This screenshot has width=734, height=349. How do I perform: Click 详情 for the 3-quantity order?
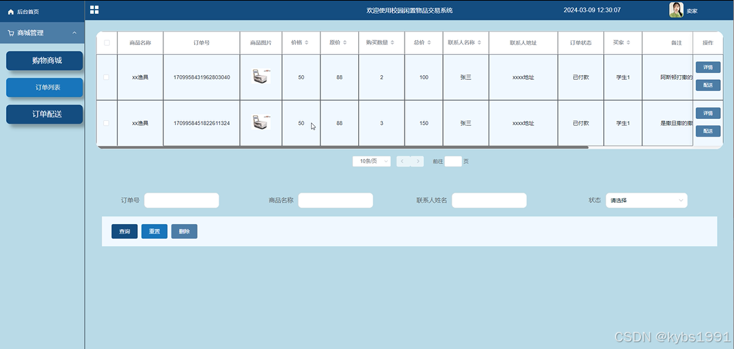708,113
